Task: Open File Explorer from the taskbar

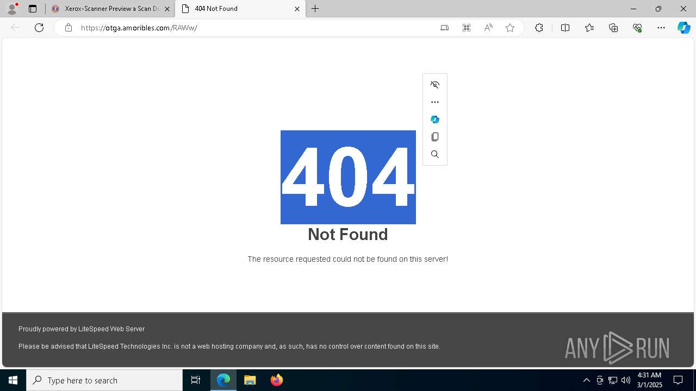Action: coord(250,380)
